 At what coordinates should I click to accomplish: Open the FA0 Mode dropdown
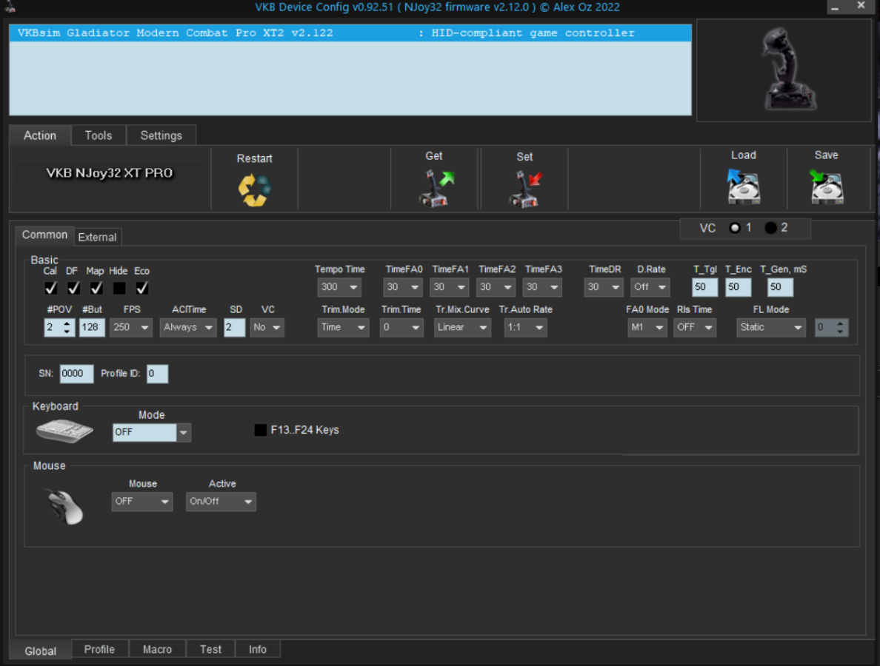647,327
